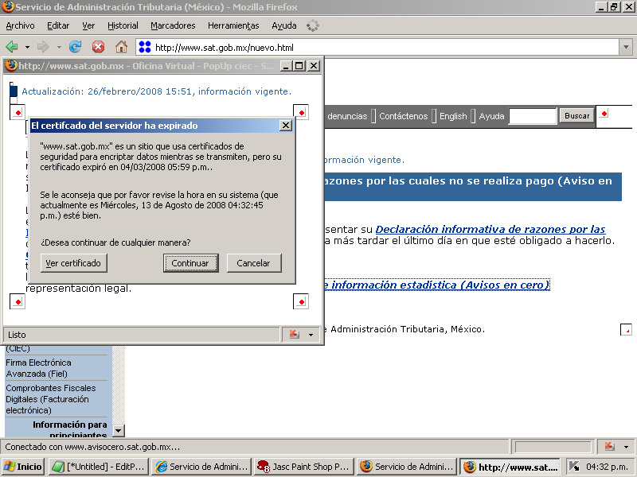Close the expired certificate dialog
Image resolution: width=637 pixels, height=477 pixels.
pos(286,126)
